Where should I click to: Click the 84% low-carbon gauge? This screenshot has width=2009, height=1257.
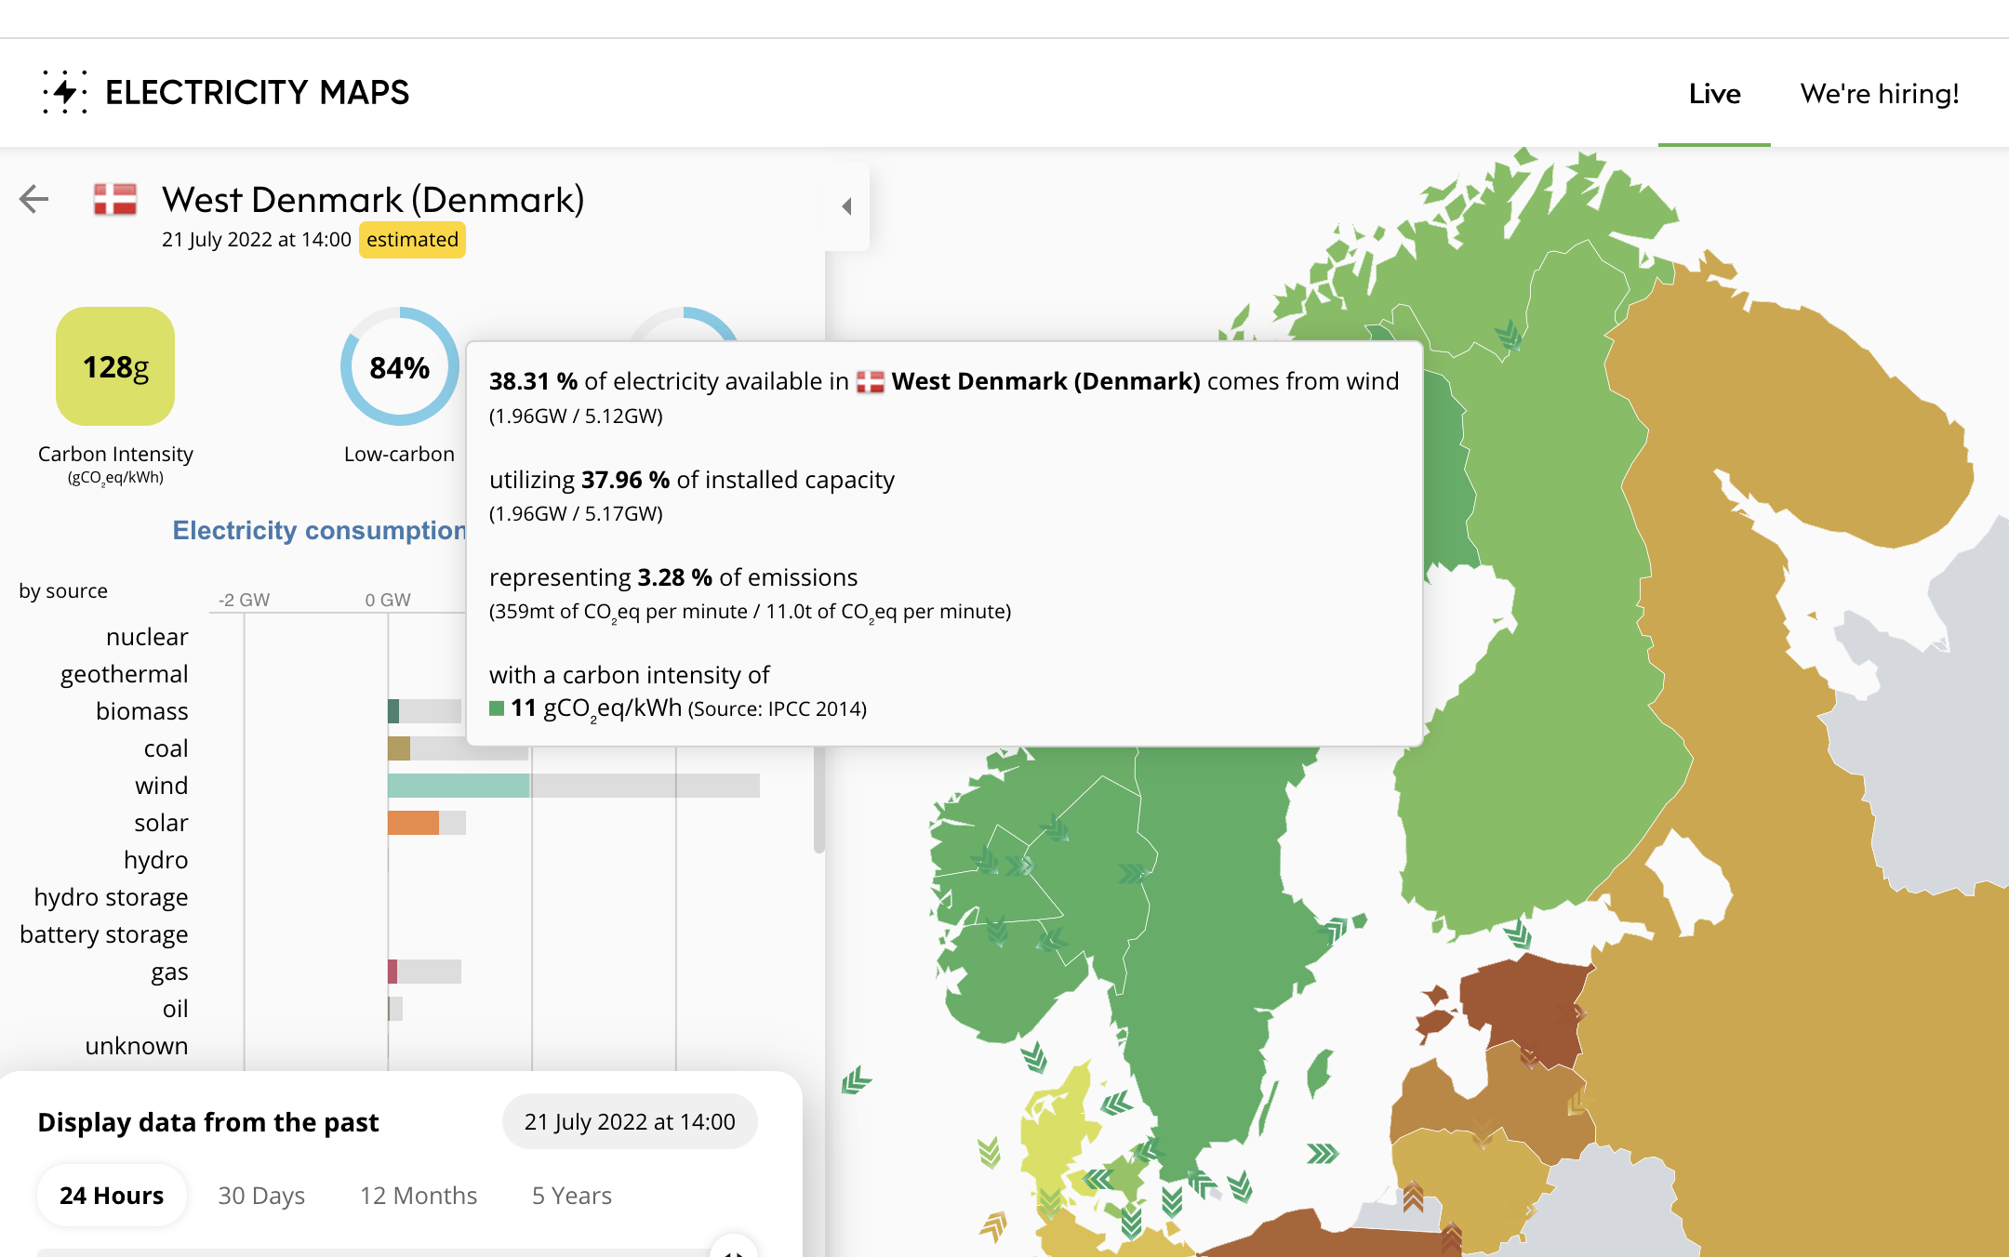pos(399,366)
